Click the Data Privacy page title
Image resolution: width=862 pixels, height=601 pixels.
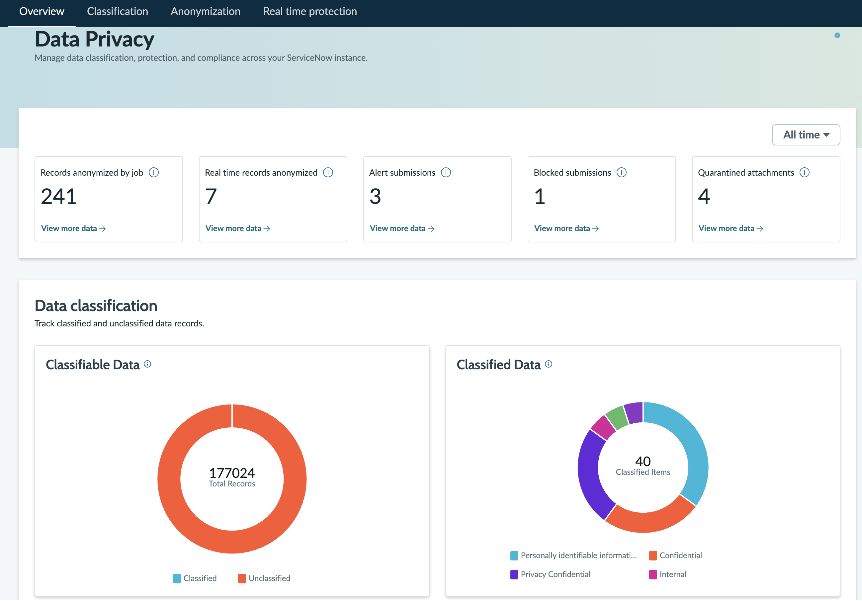(x=95, y=39)
